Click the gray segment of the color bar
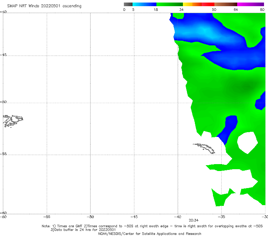This screenshot has width=268, height=236. (x=128, y=4)
